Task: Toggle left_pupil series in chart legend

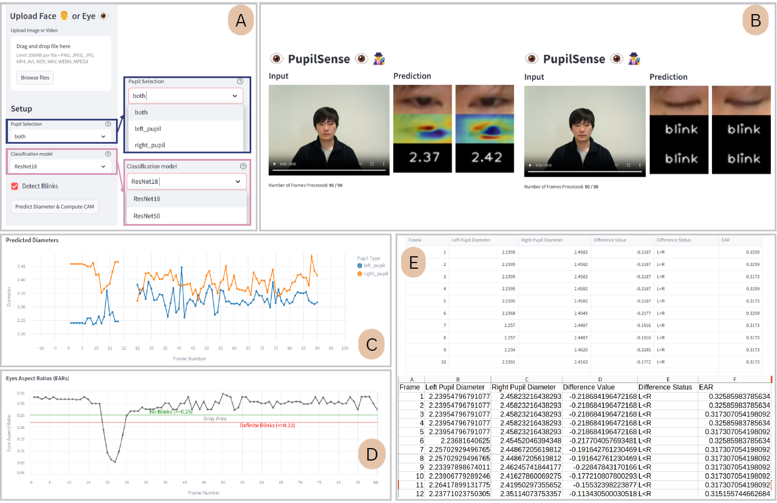Action: point(371,265)
